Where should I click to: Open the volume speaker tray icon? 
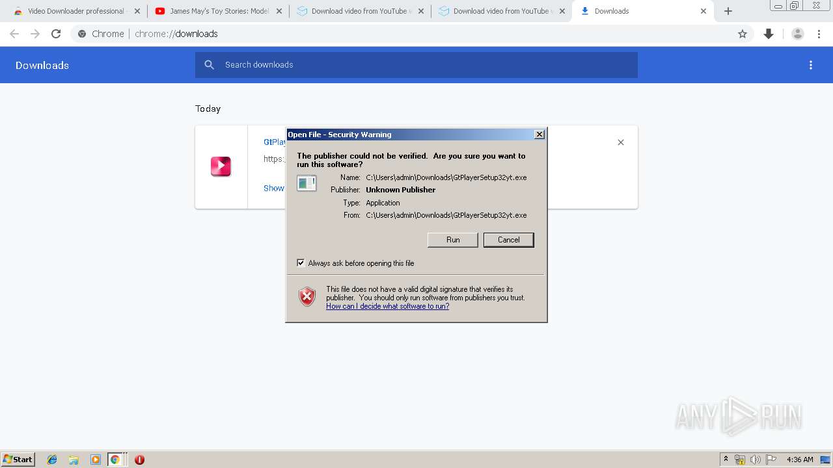pyautogui.click(x=756, y=460)
